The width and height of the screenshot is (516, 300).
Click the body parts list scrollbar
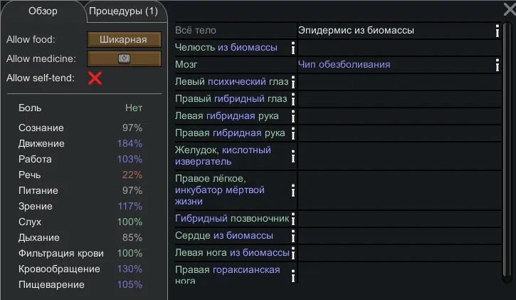tap(506, 150)
